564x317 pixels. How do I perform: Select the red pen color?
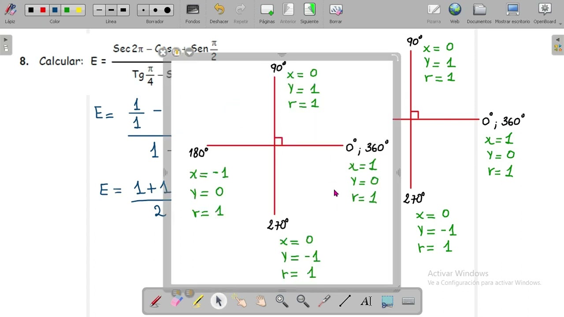[x=43, y=10]
